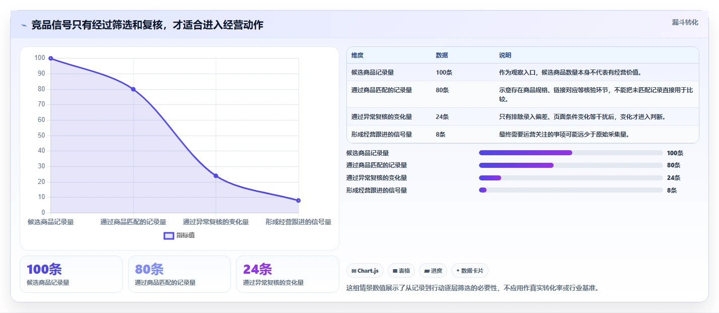The width and height of the screenshot is (719, 313).
Task: Click the description starting 只有排除录入偏差
Action: pos(583,117)
